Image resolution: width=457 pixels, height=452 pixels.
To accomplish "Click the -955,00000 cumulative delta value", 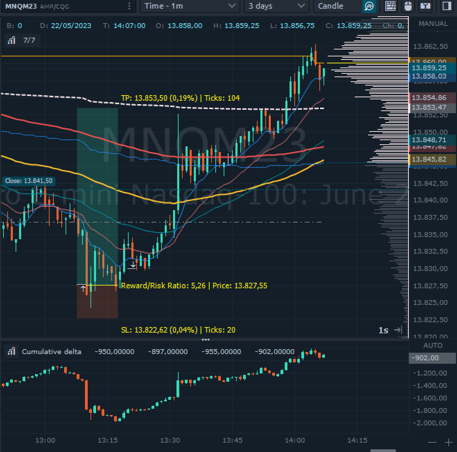I will pos(221,352).
